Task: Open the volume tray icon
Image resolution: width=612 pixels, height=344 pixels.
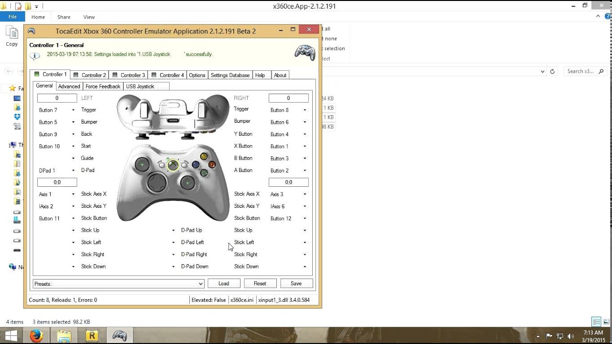Action: [x=570, y=336]
